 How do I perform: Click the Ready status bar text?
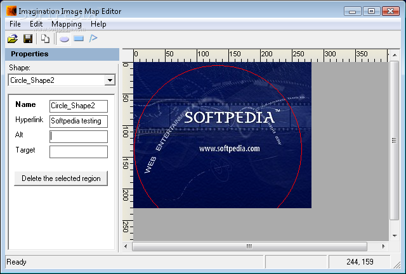click(16, 262)
